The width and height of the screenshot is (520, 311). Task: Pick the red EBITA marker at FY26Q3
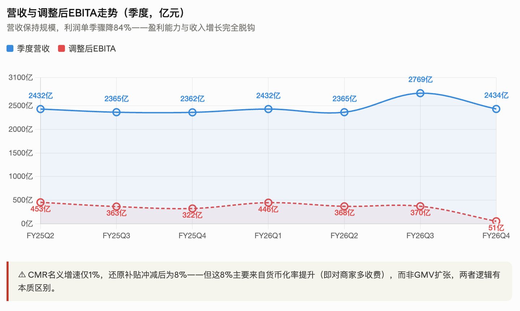420,206
